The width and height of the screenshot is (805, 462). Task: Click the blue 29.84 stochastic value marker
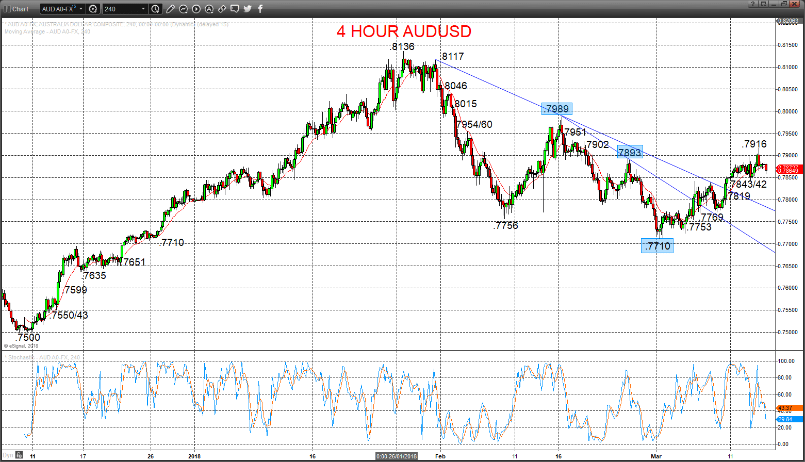[790, 419]
